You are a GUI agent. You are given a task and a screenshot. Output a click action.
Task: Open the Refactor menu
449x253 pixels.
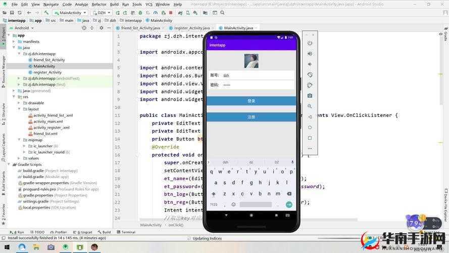click(x=99, y=4)
